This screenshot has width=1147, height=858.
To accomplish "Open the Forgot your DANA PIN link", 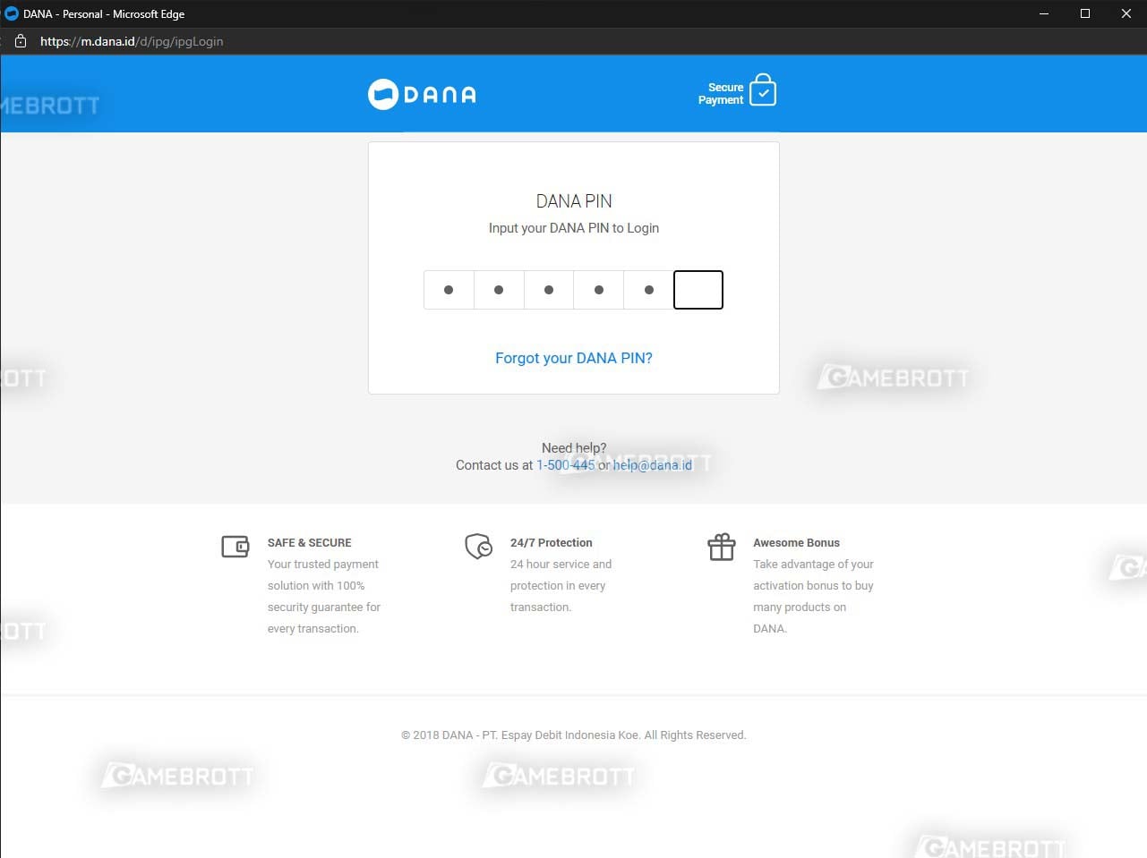I will point(573,358).
